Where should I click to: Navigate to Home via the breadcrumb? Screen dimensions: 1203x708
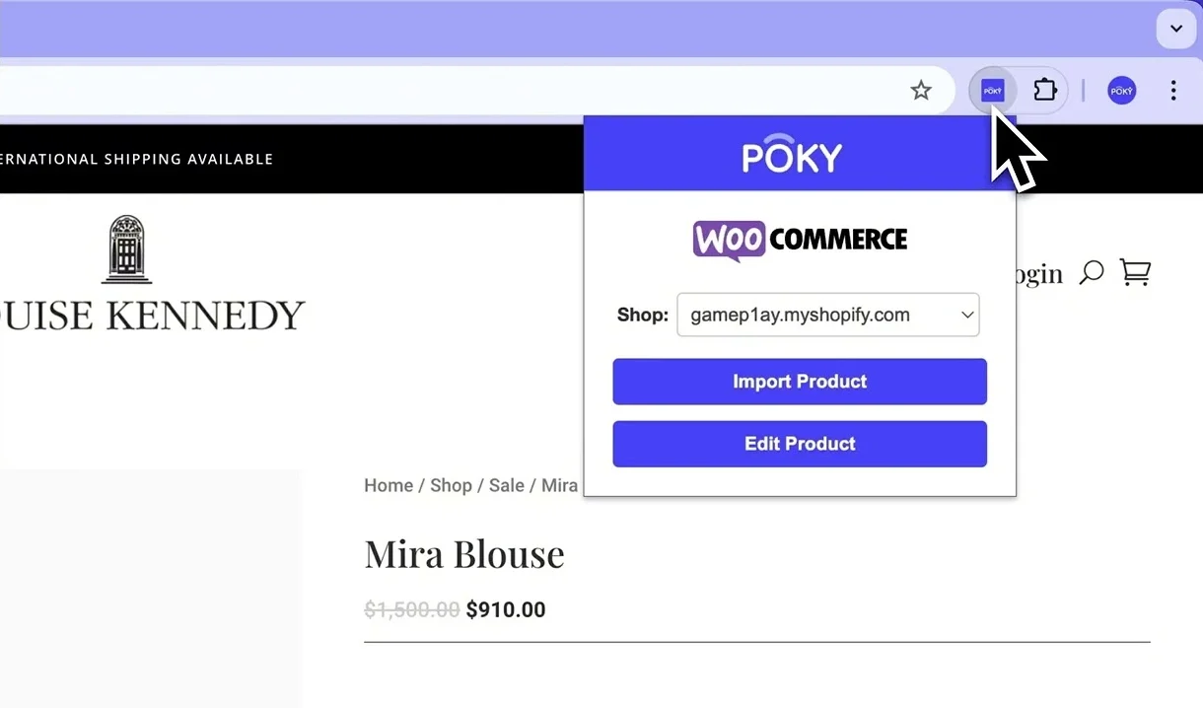tap(388, 485)
